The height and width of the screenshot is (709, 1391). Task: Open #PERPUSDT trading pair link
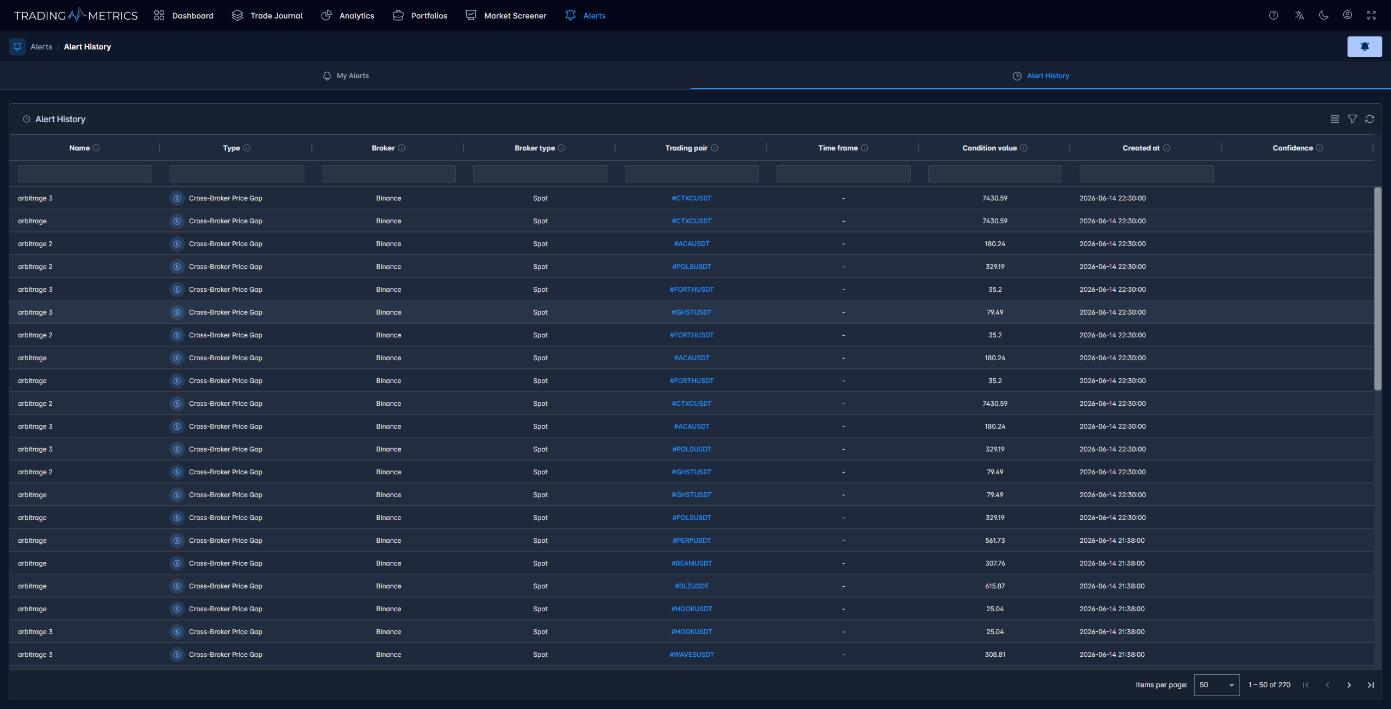(692, 541)
